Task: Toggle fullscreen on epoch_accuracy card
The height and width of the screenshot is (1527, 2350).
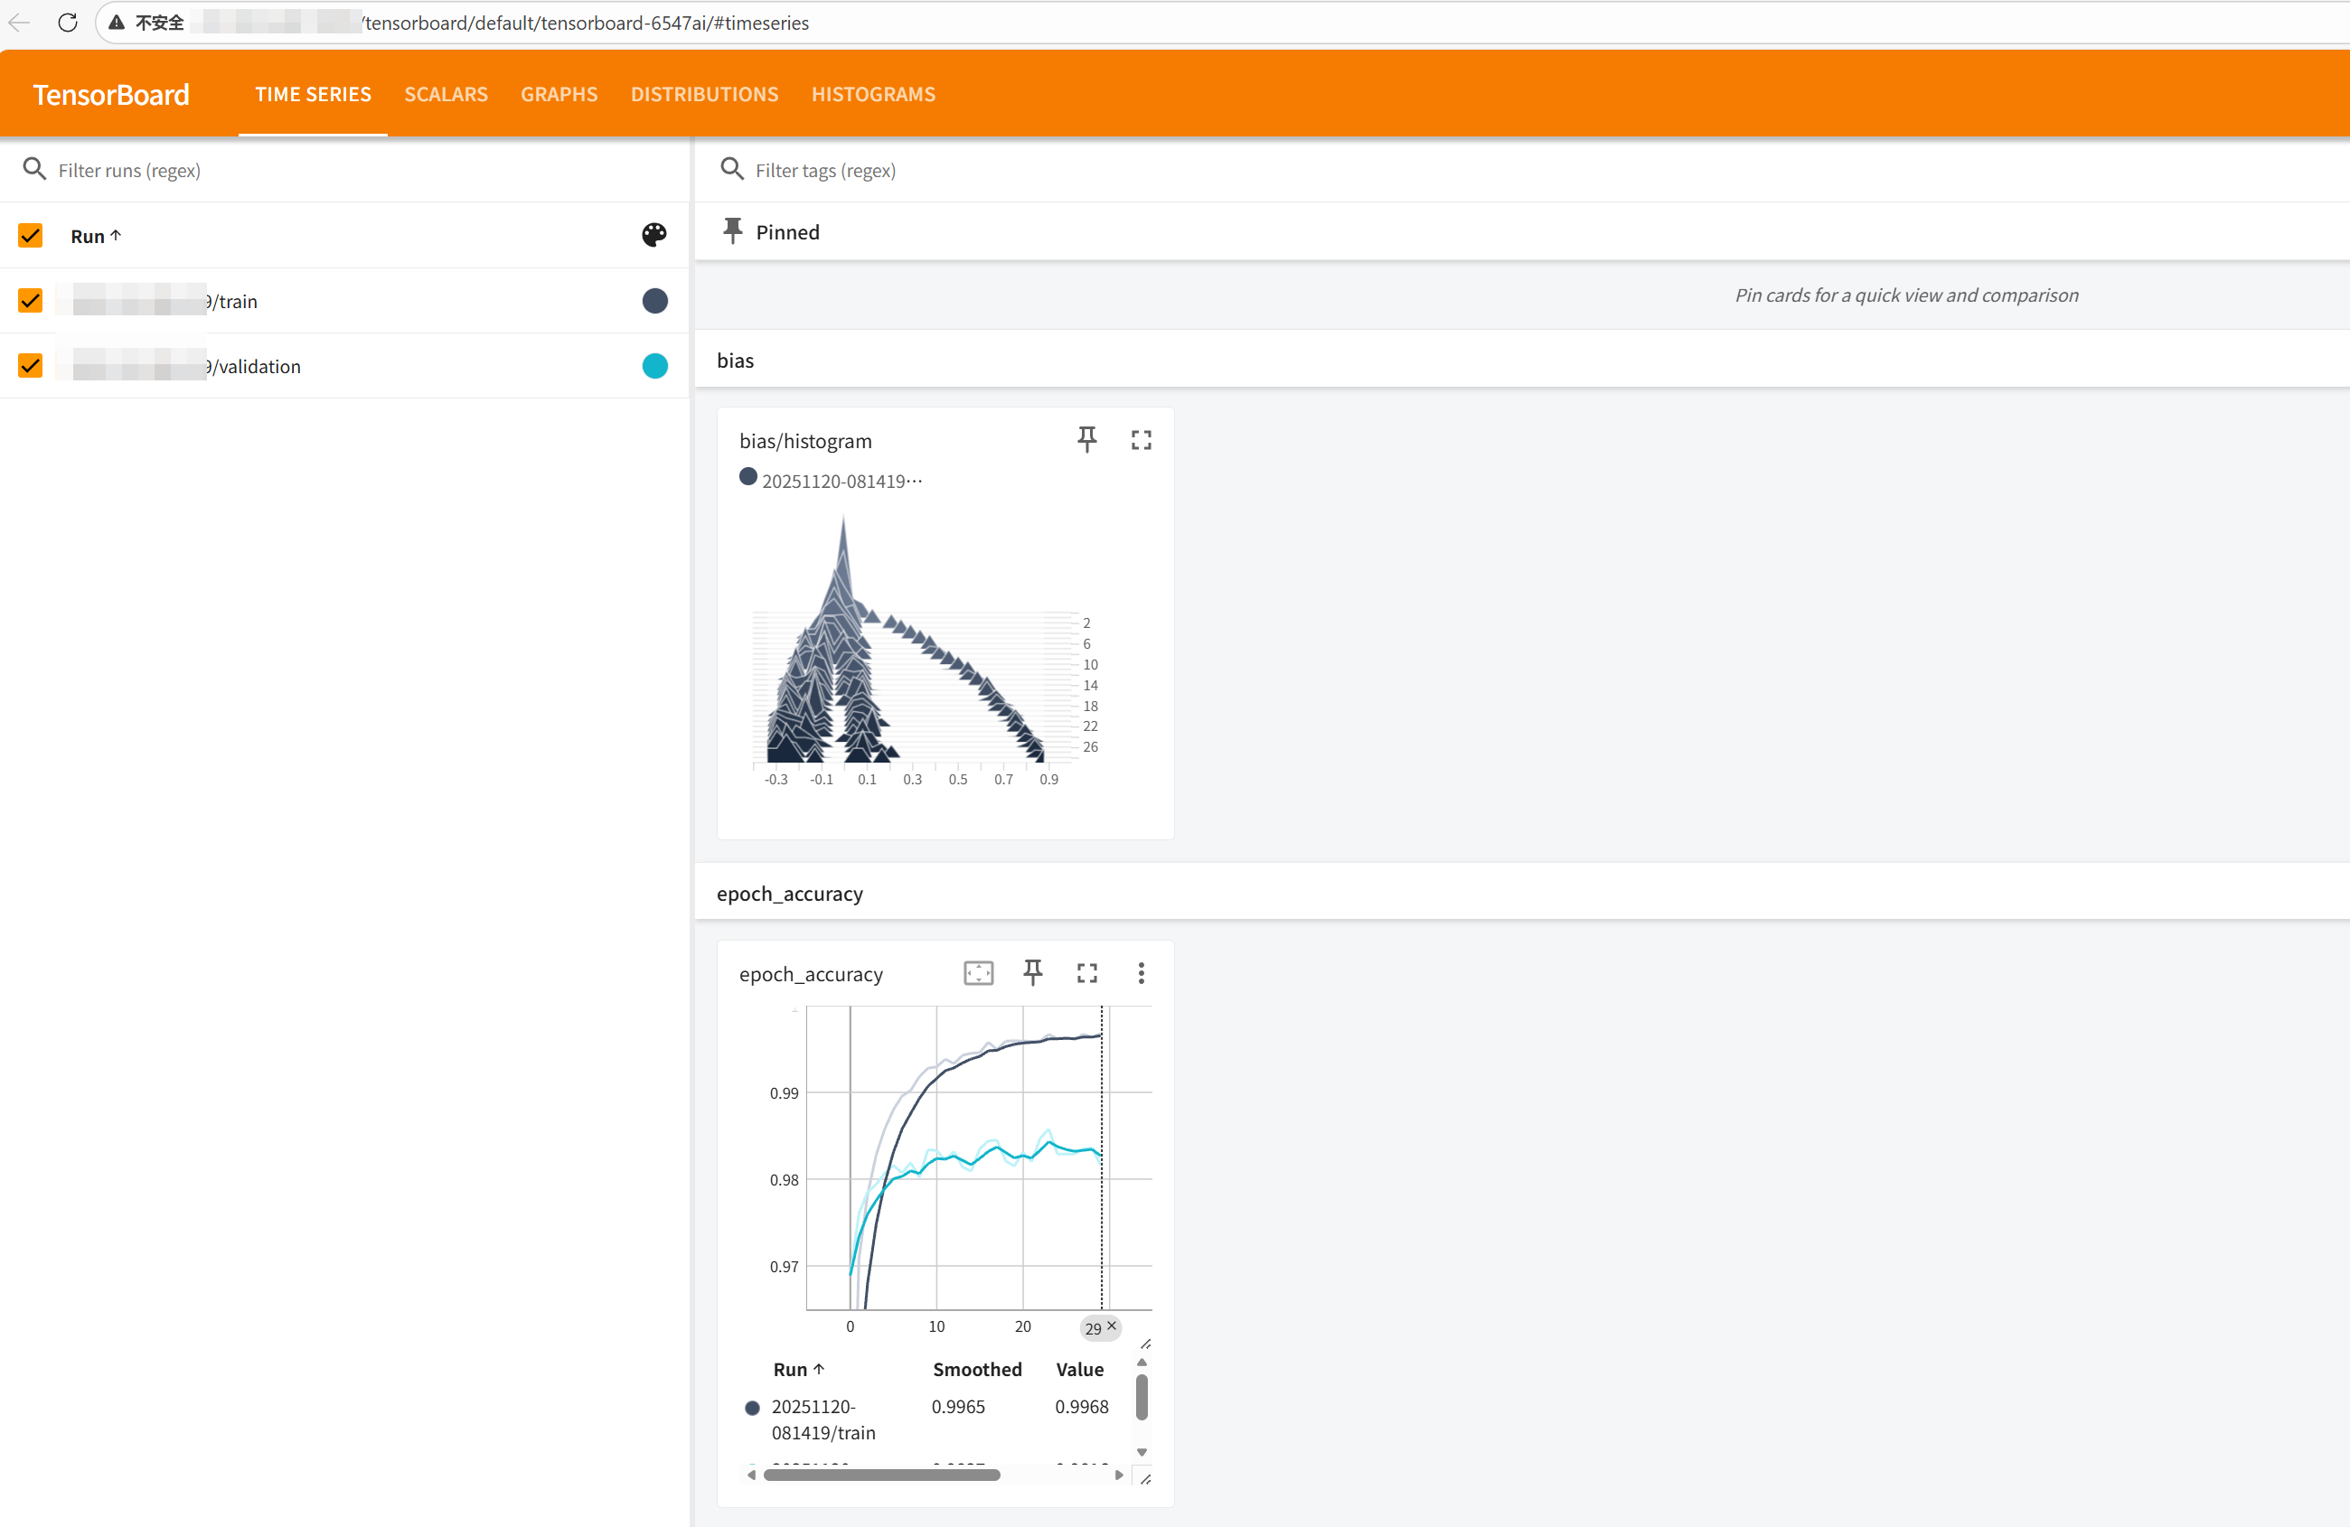Action: [1086, 973]
